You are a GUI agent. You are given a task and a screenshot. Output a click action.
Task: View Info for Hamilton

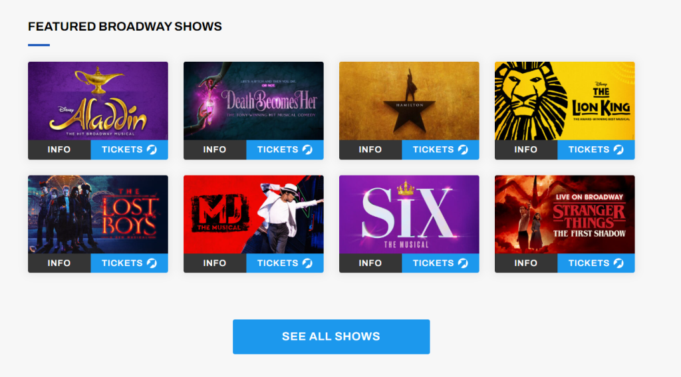370,150
